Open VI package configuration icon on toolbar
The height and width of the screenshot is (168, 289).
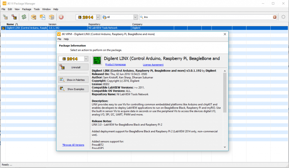[43, 17]
